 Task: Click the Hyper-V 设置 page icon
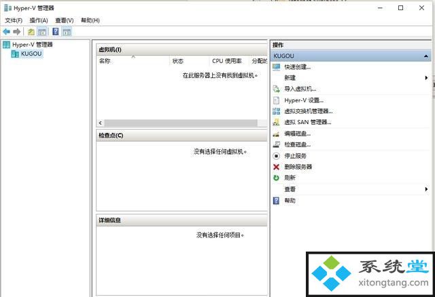[x=277, y=100]
